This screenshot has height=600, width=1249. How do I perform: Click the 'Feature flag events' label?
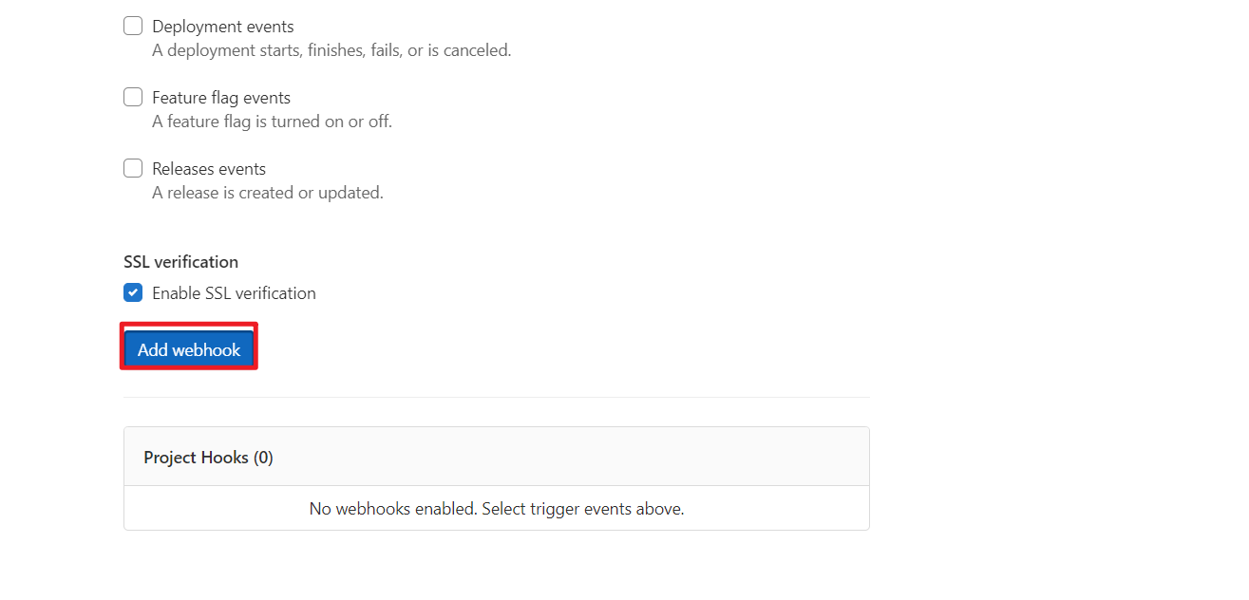221,98
